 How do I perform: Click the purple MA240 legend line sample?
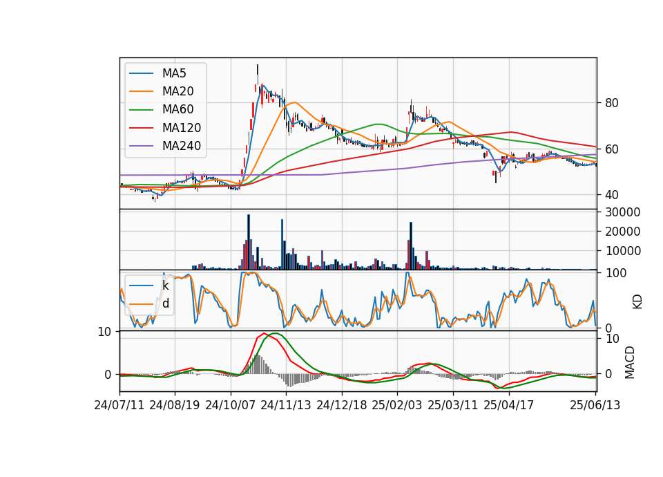(141, 146)
